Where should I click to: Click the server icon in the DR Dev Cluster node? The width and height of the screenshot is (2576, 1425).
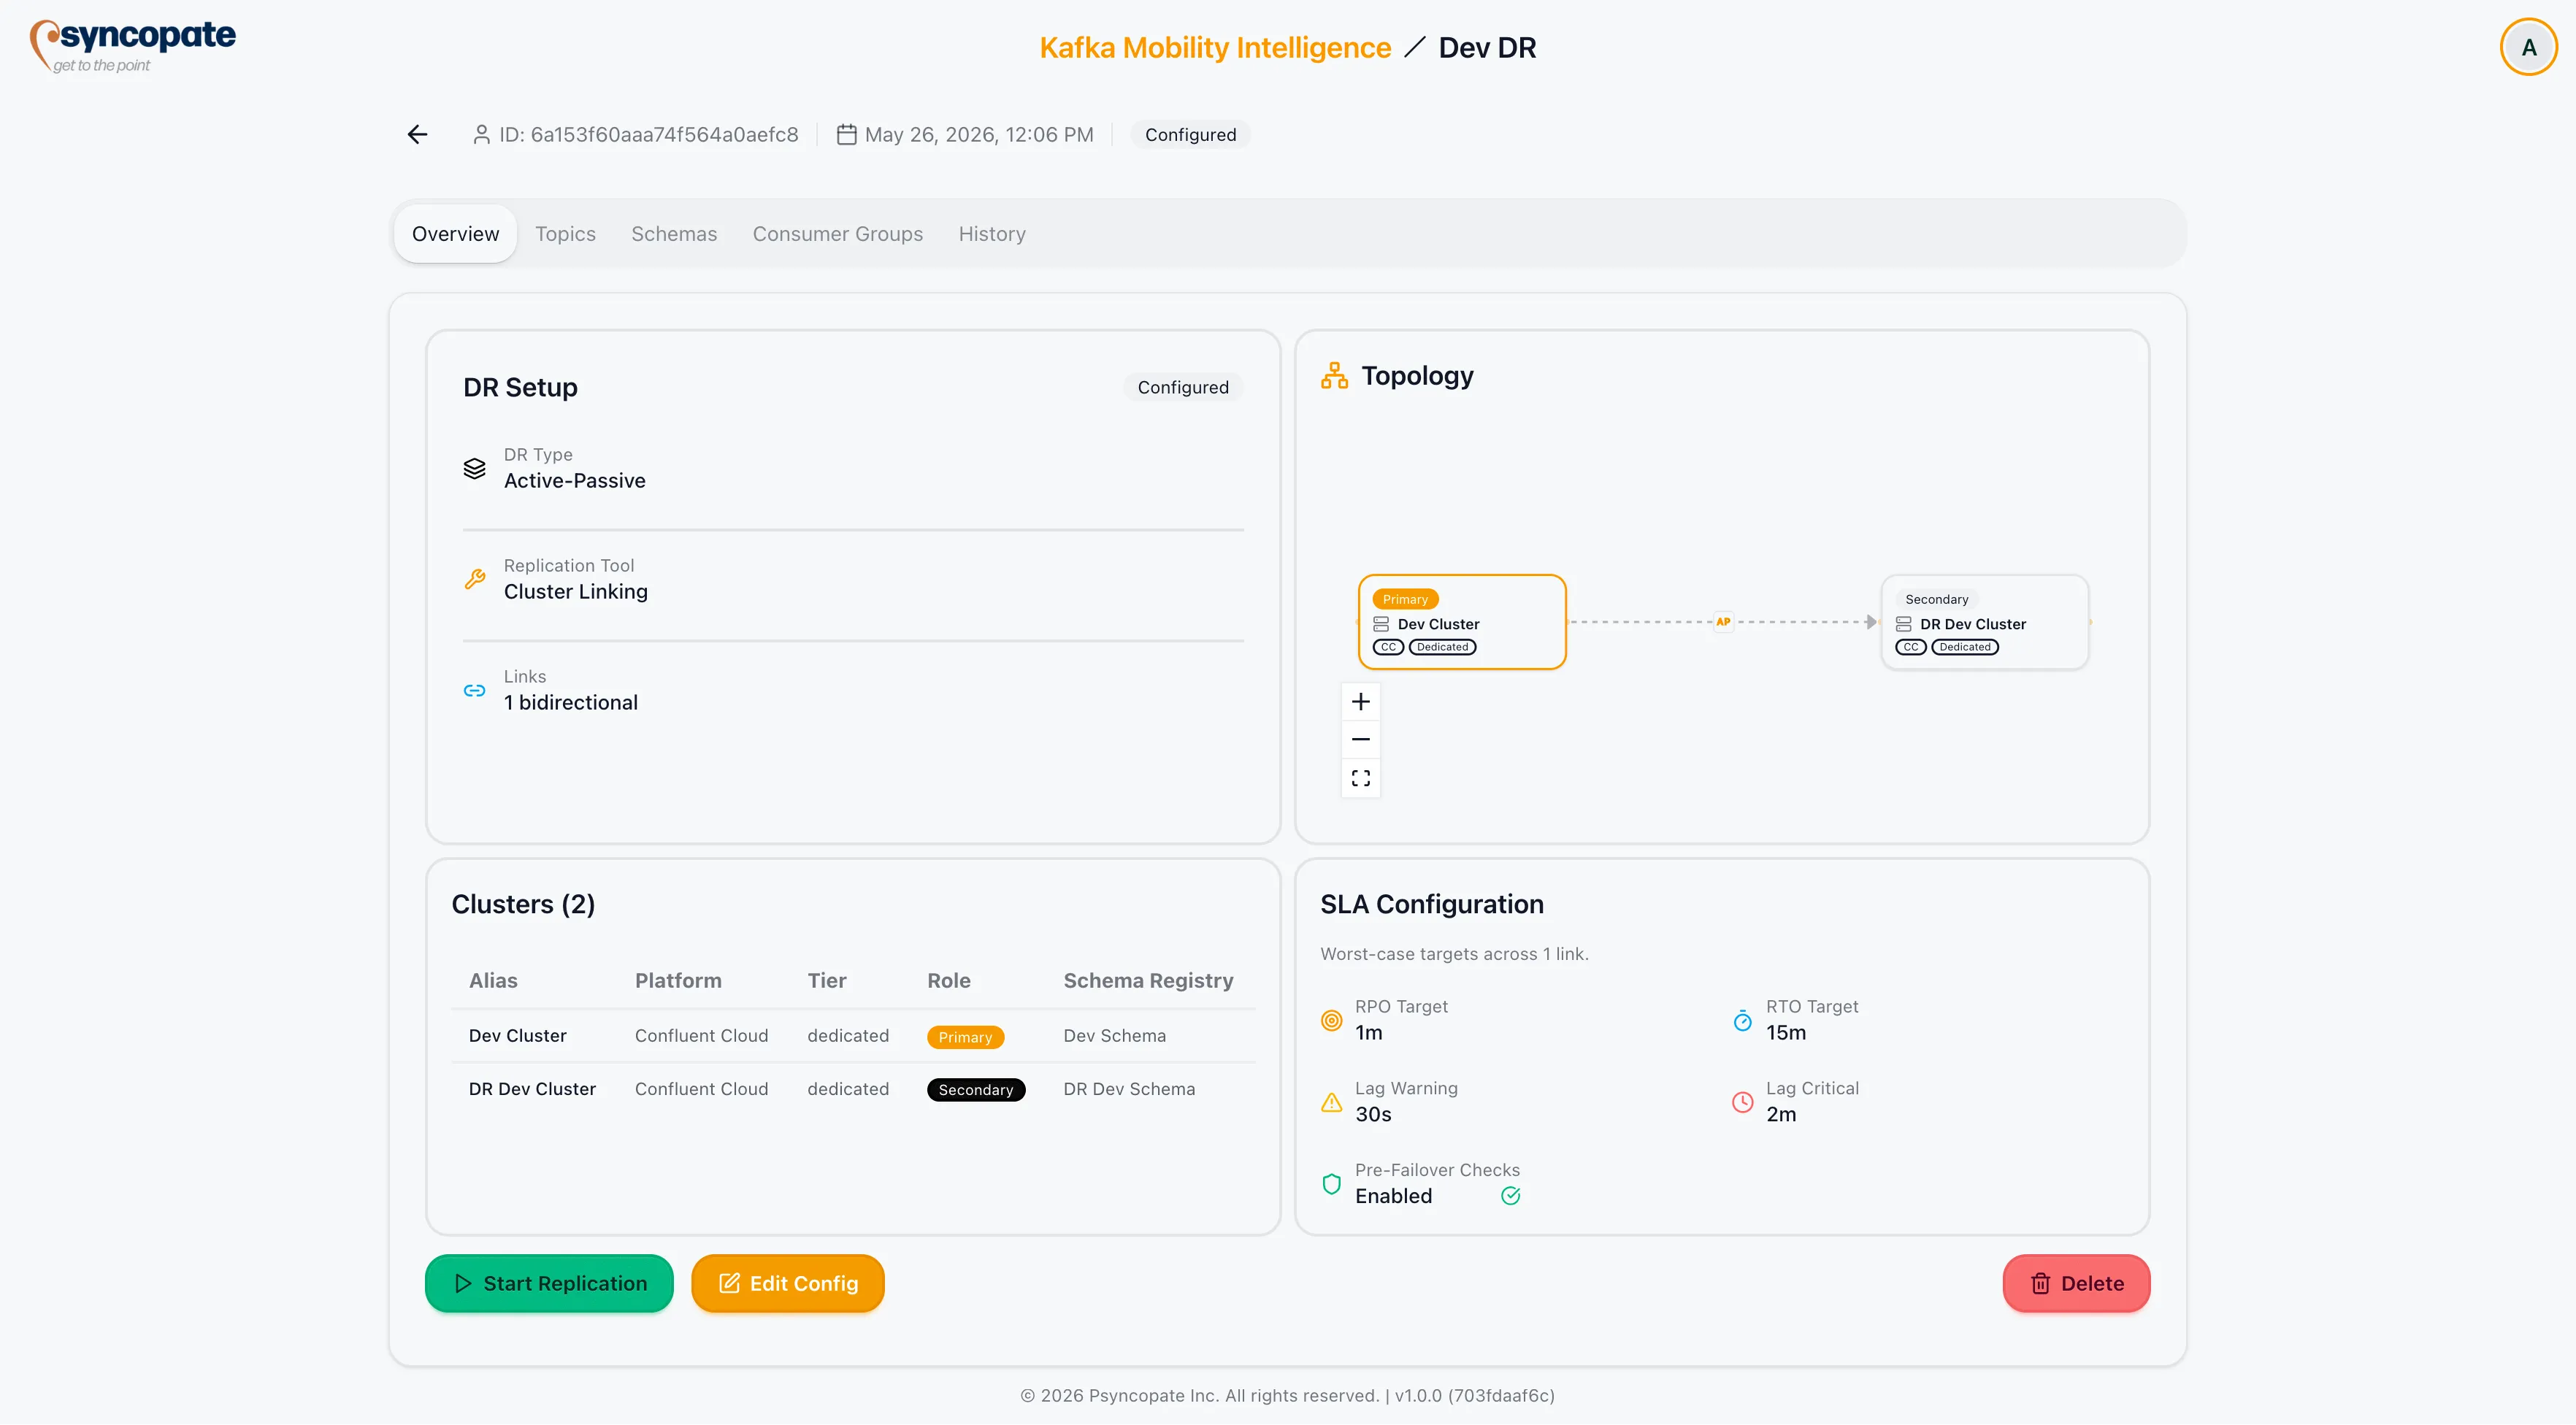[x=1904, y=624]
